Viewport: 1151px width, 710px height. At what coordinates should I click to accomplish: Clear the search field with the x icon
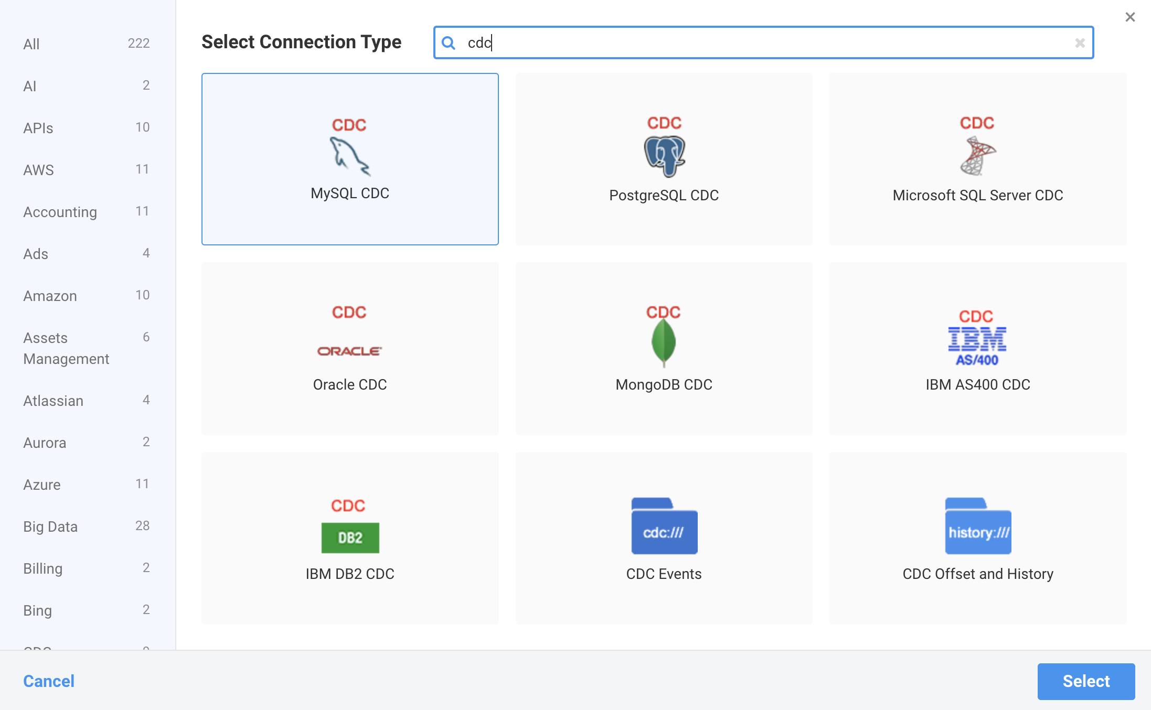pos(1080,43)
